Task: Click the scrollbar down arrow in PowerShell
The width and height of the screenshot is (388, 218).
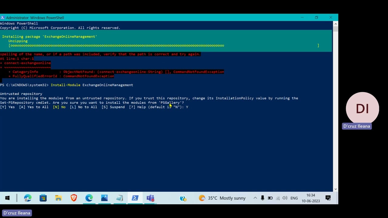Action: (x=335, y=189)
